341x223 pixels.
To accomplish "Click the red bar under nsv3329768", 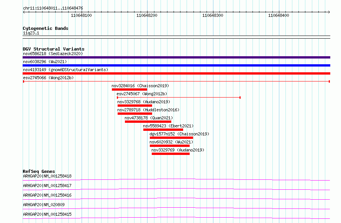I will tap(135, 106).
